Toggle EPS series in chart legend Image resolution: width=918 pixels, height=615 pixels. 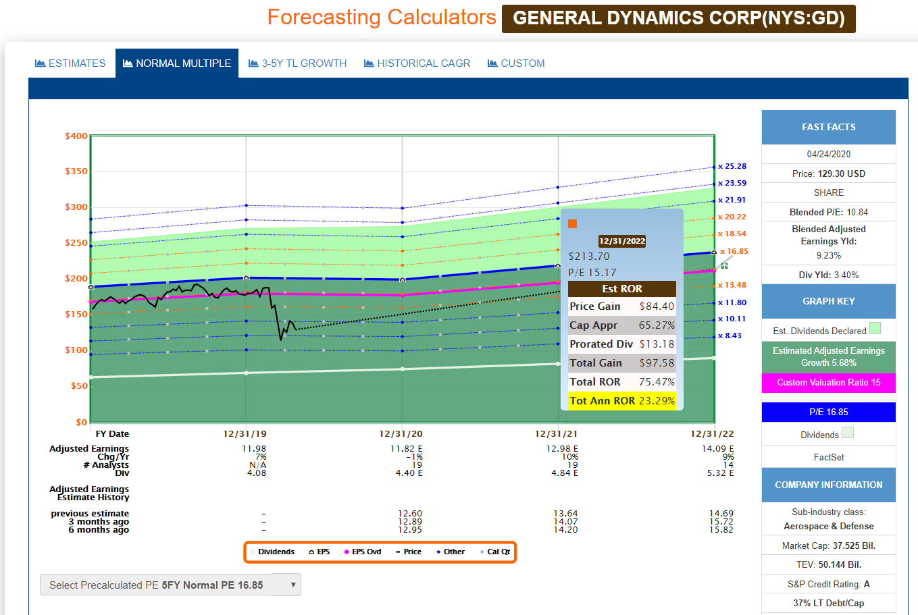tap(319, 552)
